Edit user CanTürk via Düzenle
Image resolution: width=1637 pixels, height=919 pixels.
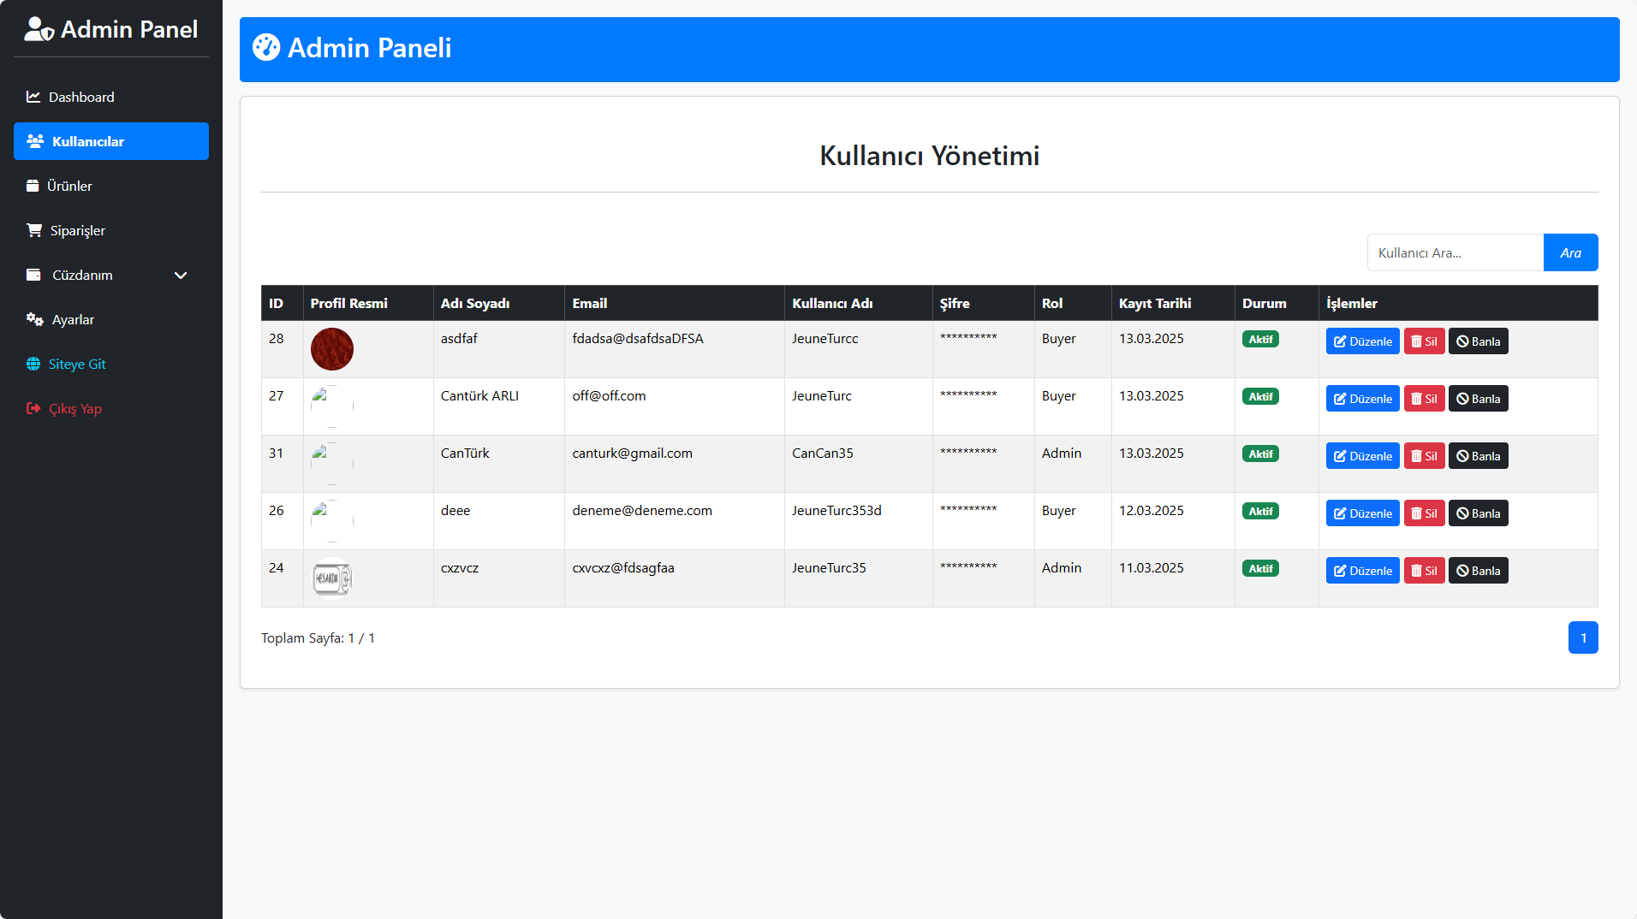coord(1362,456)
